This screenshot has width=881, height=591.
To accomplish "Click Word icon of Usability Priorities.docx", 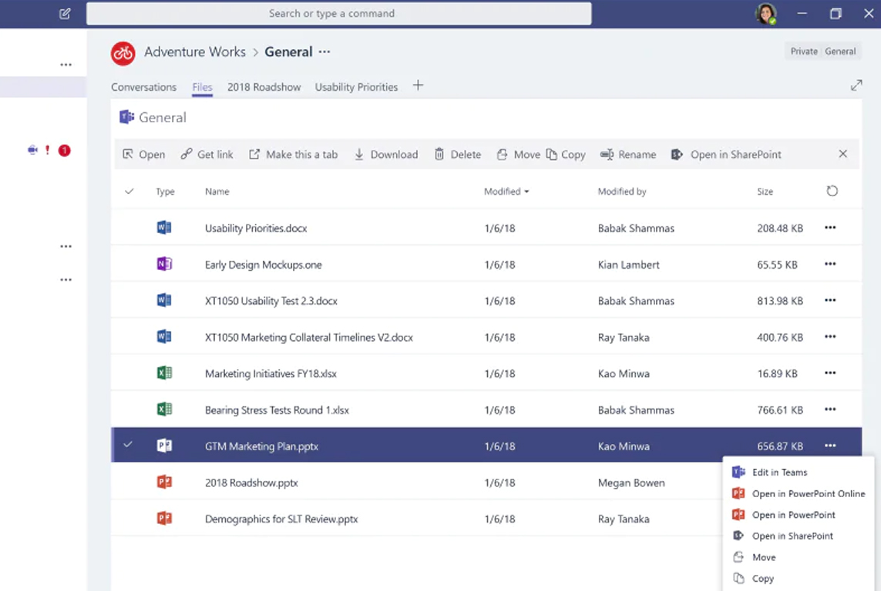I will click(x=164, y=228).
